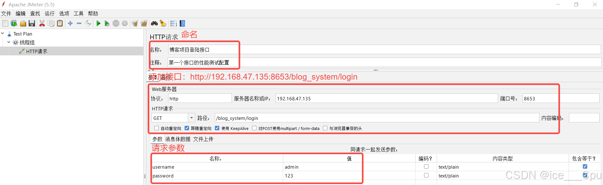Save the test plan with floppy icon
Viewport: 603px width, 185px height.
click(32, 23)
